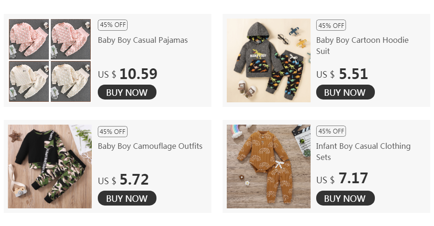434x226 pixels.
Task: Open the Baby Boy Cartoon Hoodie Suit photo
Action: coord(268,60)
